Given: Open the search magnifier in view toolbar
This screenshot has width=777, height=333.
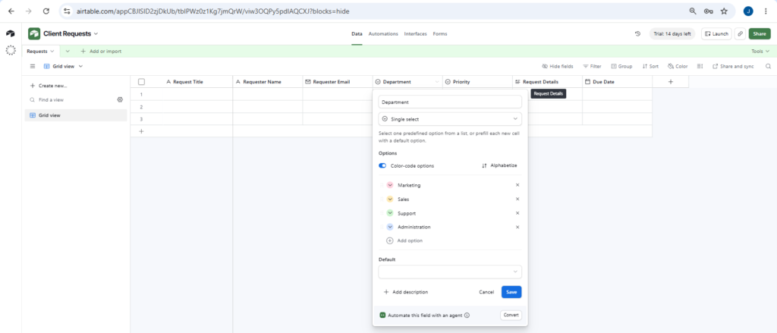Looking at the screenshot, I should [x=768, y=66].
